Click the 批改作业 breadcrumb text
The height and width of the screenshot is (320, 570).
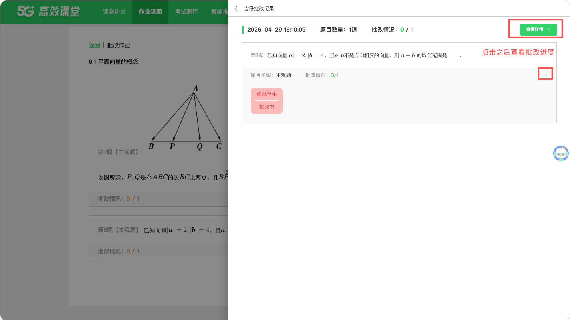pos(119,45)
